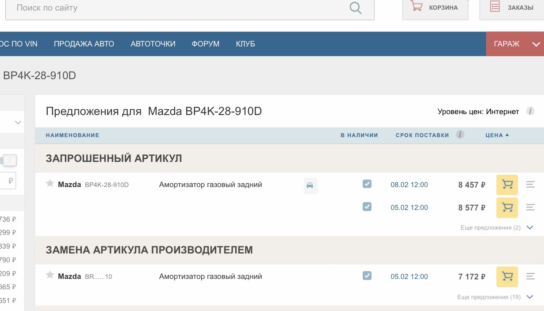
Task: Toggle the in-stock checkbox for 8 577 ₽ offer
Action: click(367, 207)
